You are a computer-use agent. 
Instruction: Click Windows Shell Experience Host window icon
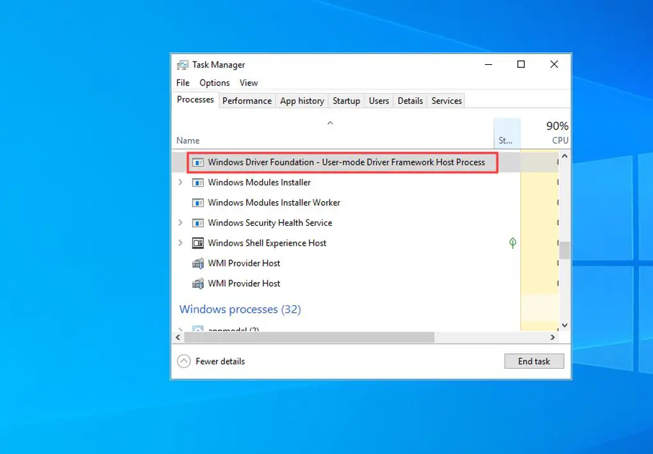pyautogui.click(x=197, y=243)
